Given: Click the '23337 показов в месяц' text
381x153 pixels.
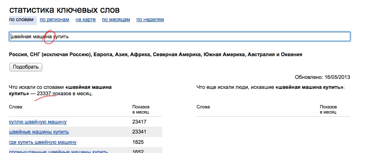Looking at the screenshot, I should point(65,94).
